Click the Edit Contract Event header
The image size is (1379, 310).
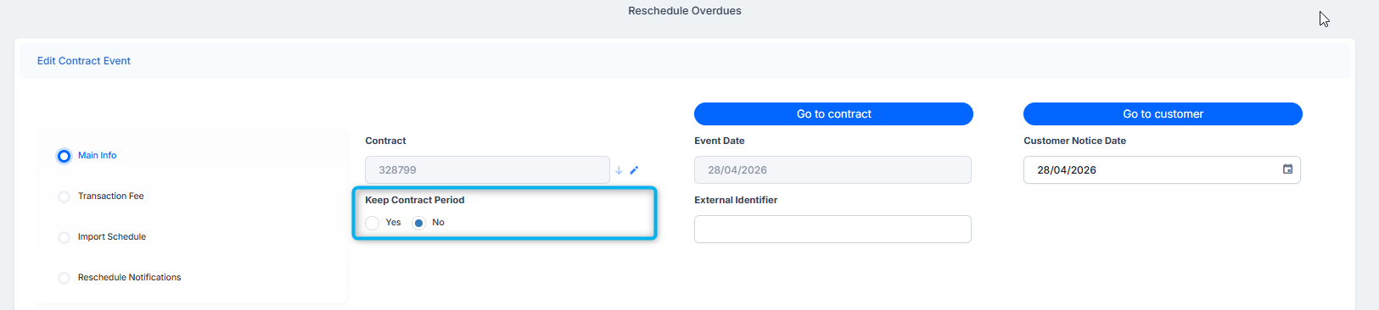[x=84, y=61]
